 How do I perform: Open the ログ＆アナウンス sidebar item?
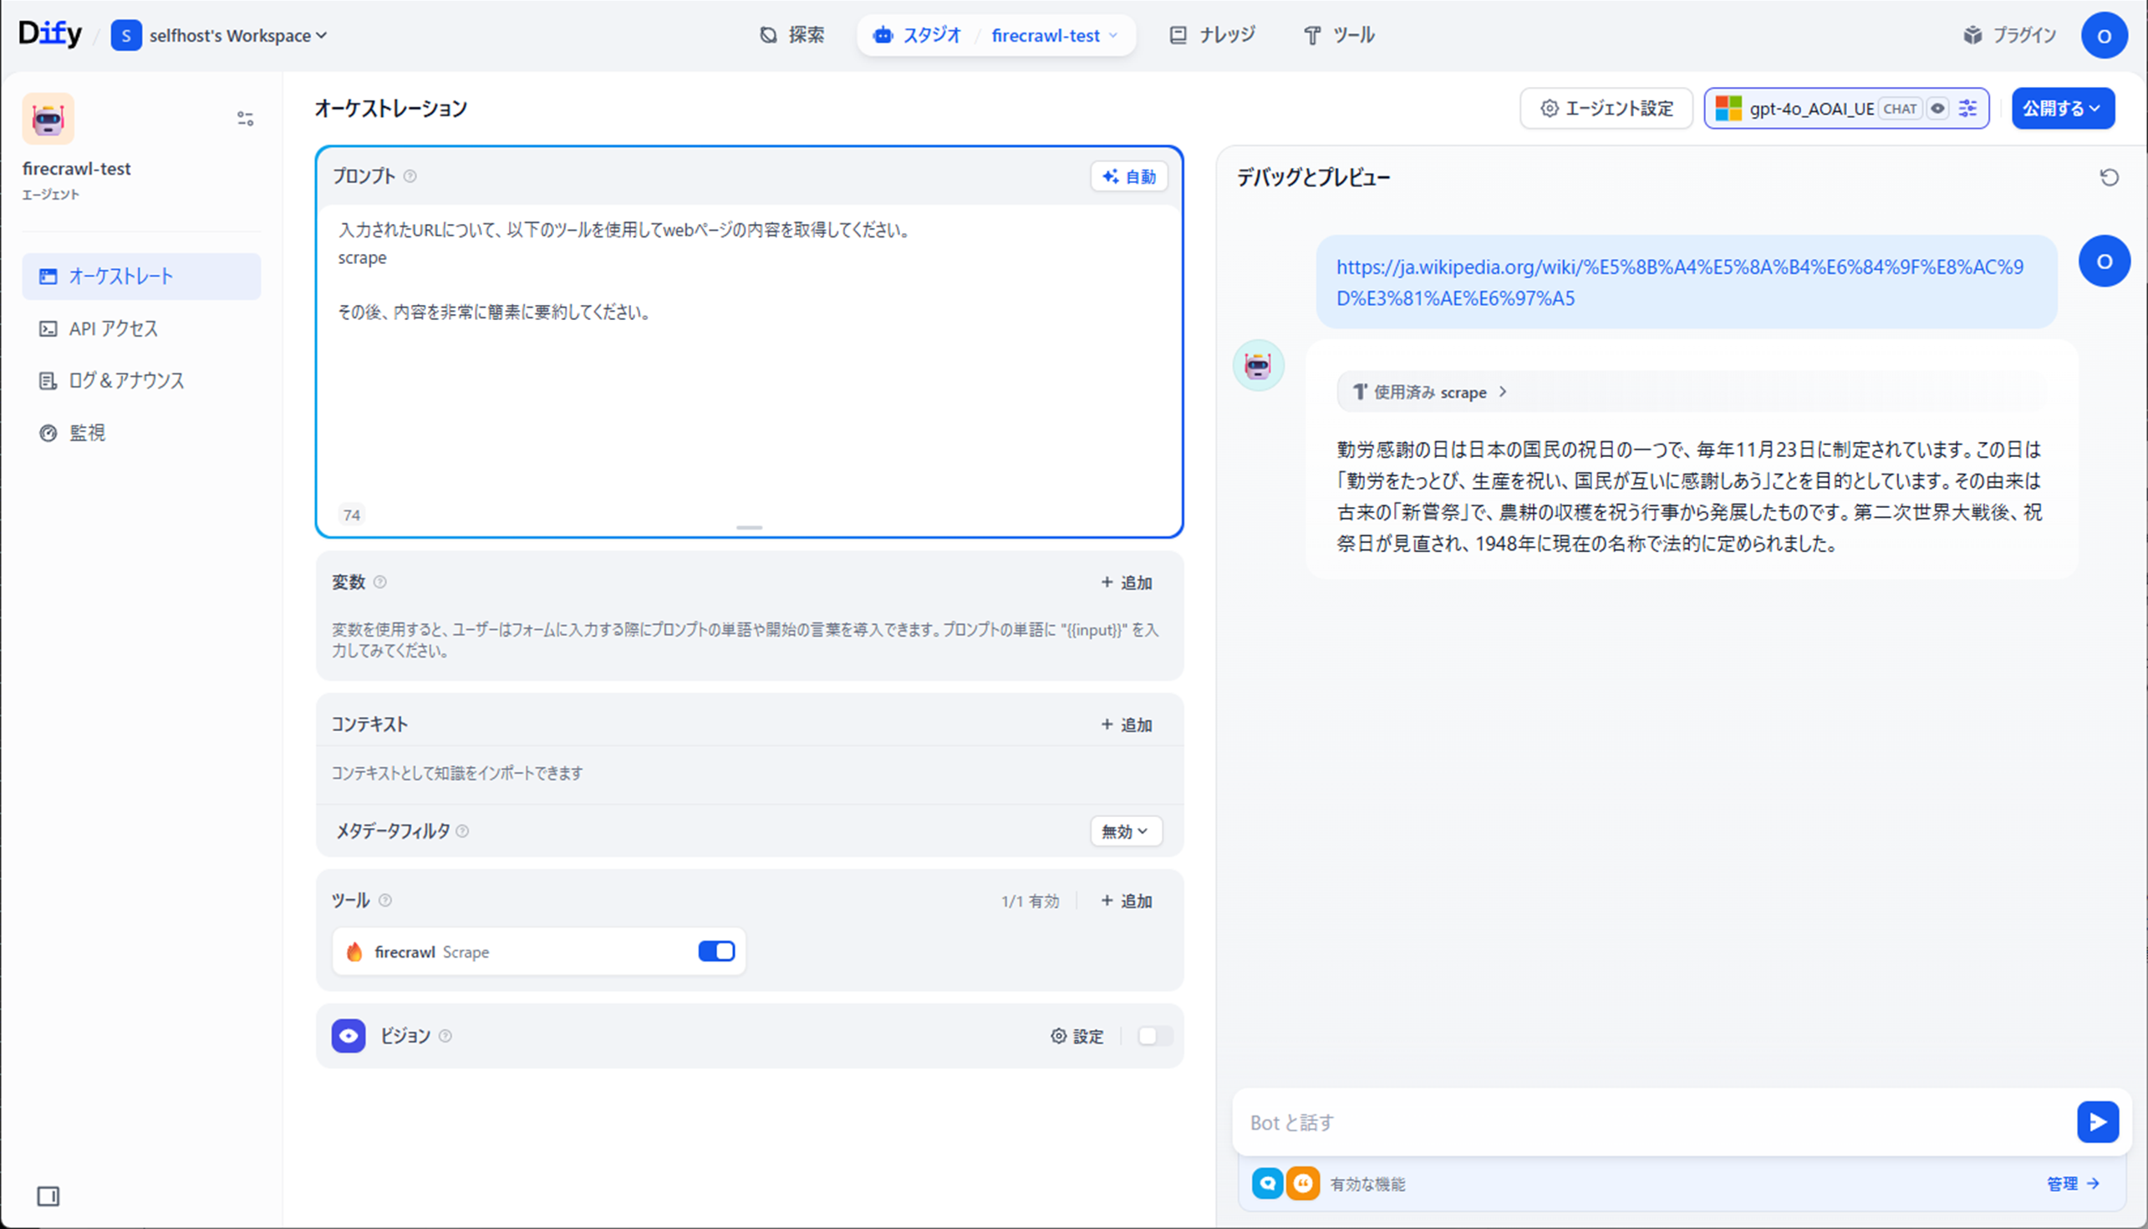pos(126,381)
